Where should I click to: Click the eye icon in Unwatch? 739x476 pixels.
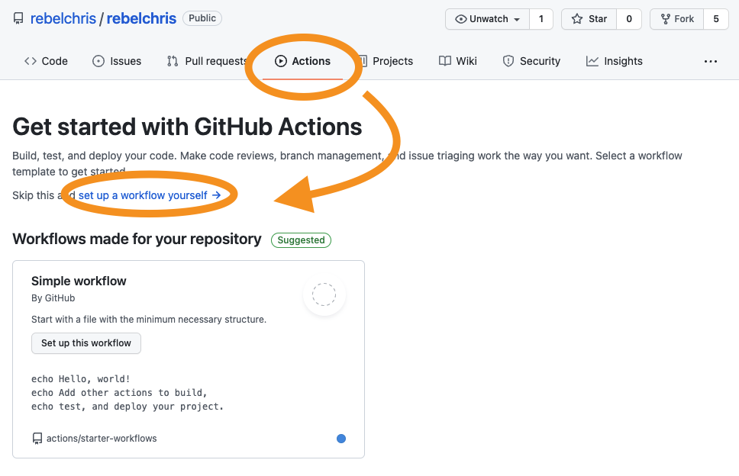point(461,19)
